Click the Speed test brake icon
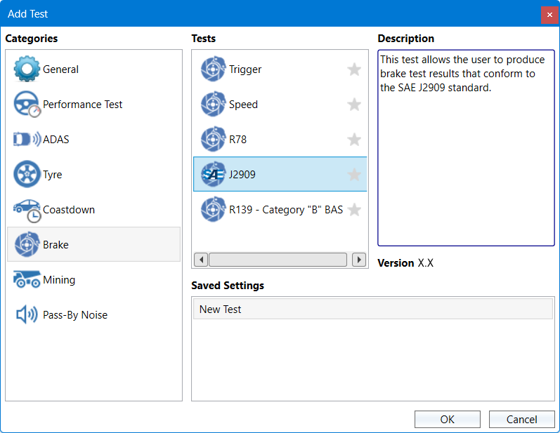The width and height of the screenshot is (560, 433). click(x=213, y=104)
